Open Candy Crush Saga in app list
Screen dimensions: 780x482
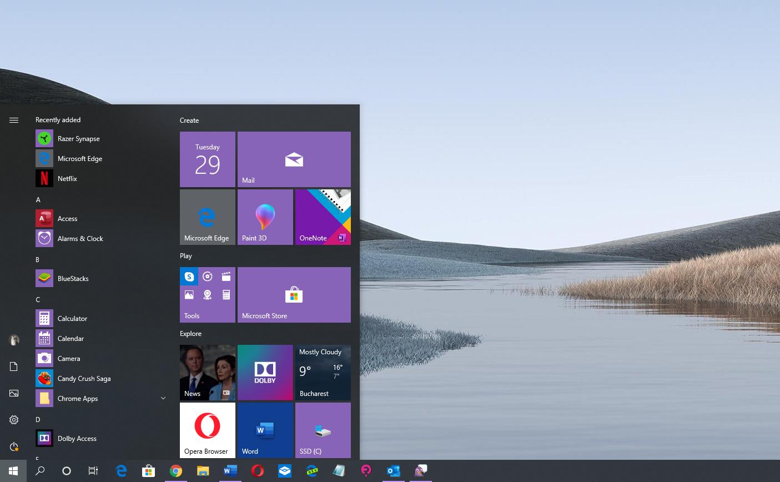(101, 379)
